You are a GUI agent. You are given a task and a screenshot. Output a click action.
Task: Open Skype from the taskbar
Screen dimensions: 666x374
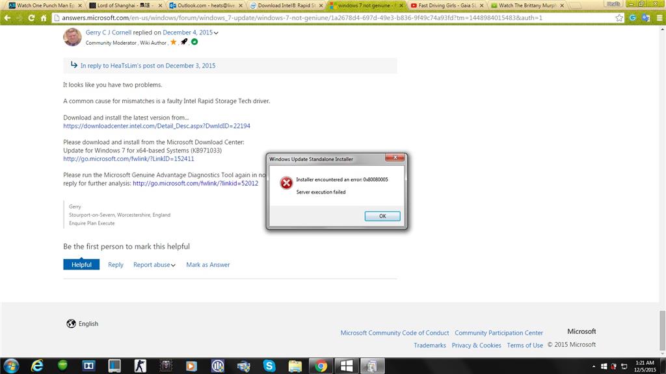click(x=269, y=366)
